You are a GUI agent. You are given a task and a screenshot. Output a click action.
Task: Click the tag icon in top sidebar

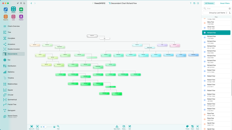point(18,3)
